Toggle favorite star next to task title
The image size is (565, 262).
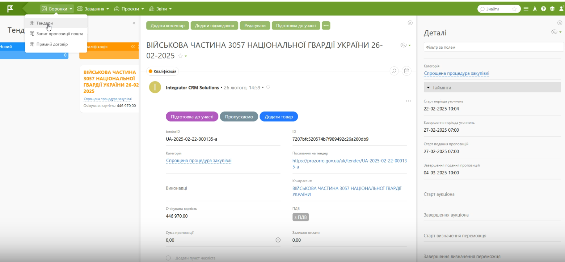pos(180,56)
